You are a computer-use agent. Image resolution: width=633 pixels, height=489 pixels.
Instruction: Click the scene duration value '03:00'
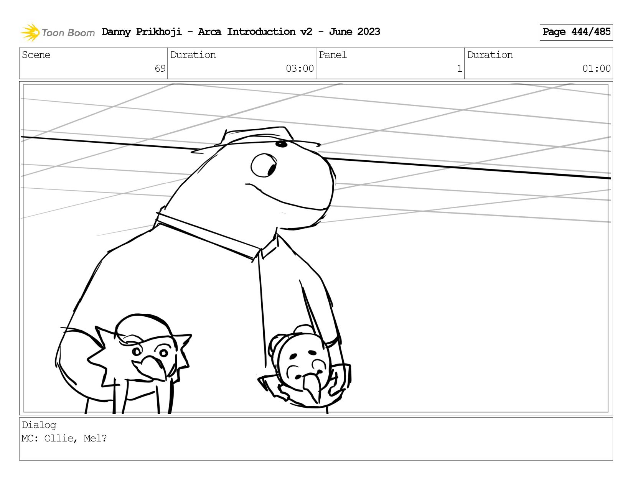point(300,69)
